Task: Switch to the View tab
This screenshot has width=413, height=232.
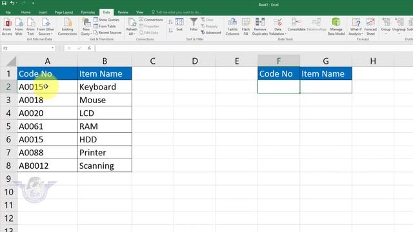Action: 140,12
